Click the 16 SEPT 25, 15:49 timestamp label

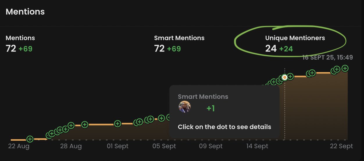pyautogui.click(x=328, y=58)
